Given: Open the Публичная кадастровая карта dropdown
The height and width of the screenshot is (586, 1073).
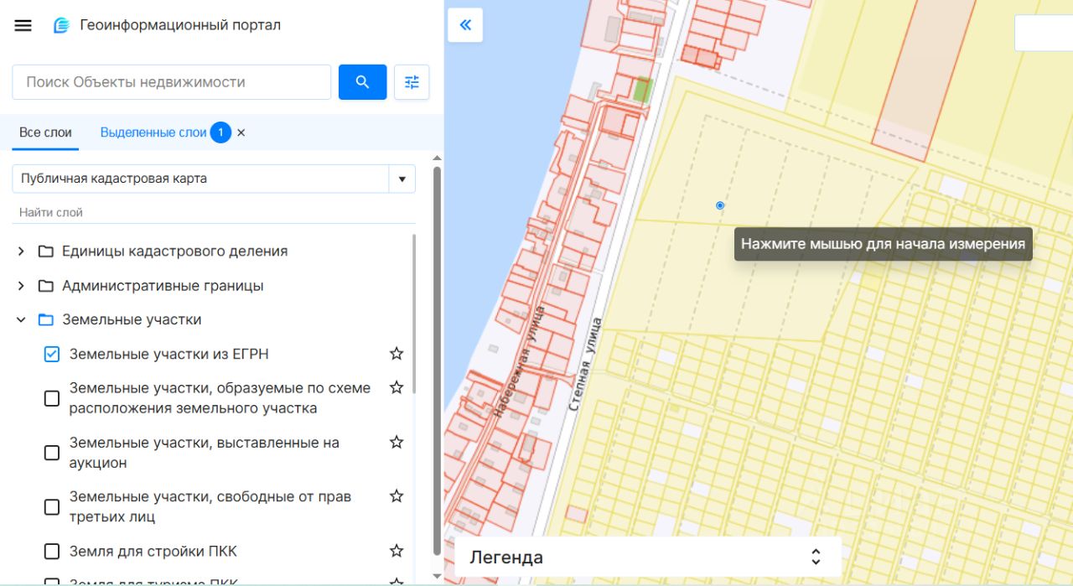Looking at the screenshot, I should 214,179.
